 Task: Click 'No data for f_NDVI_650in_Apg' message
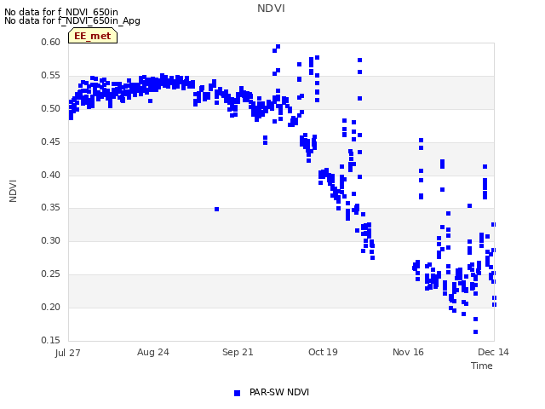pos(72,20)
